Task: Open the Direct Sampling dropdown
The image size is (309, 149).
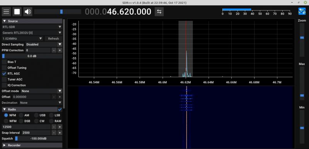Action: click(44, 44)
